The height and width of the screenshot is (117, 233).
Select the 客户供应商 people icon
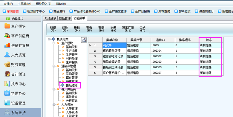tap(7, 36)
